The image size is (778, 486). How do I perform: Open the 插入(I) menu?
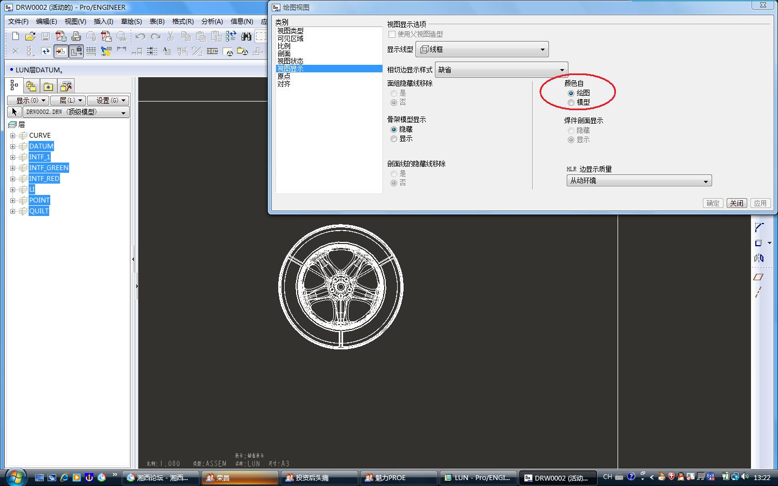tap(103, 22)
